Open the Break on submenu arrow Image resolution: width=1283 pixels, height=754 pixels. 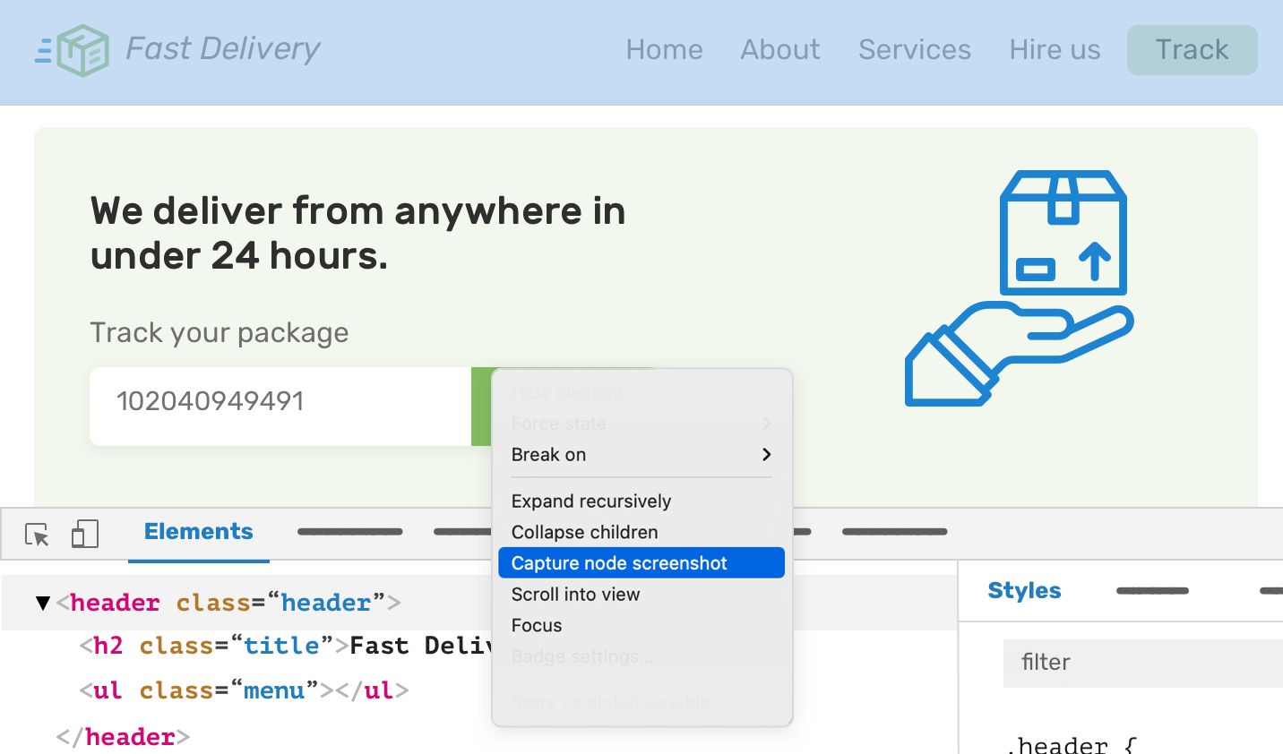[x=766, y=455]
